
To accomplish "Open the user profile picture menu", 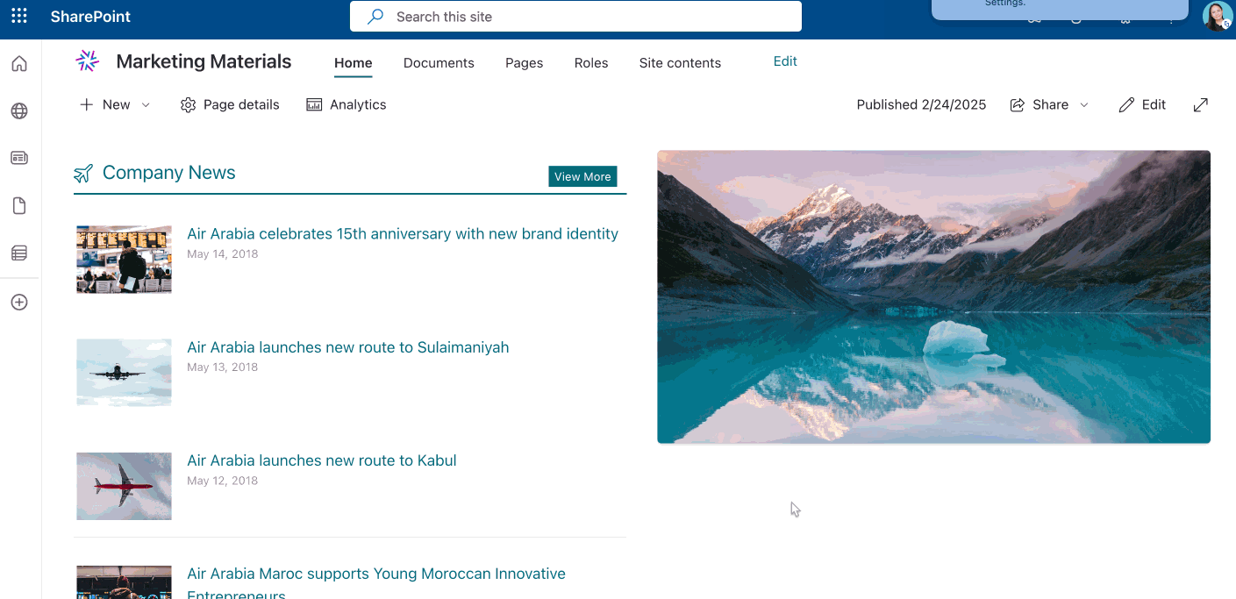I will 1218,16.
